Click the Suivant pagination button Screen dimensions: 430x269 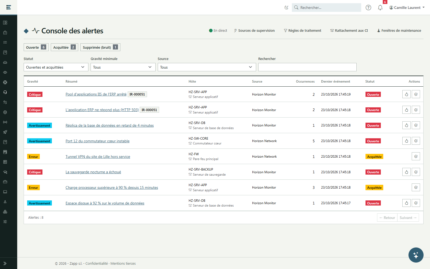click(408, 218)
